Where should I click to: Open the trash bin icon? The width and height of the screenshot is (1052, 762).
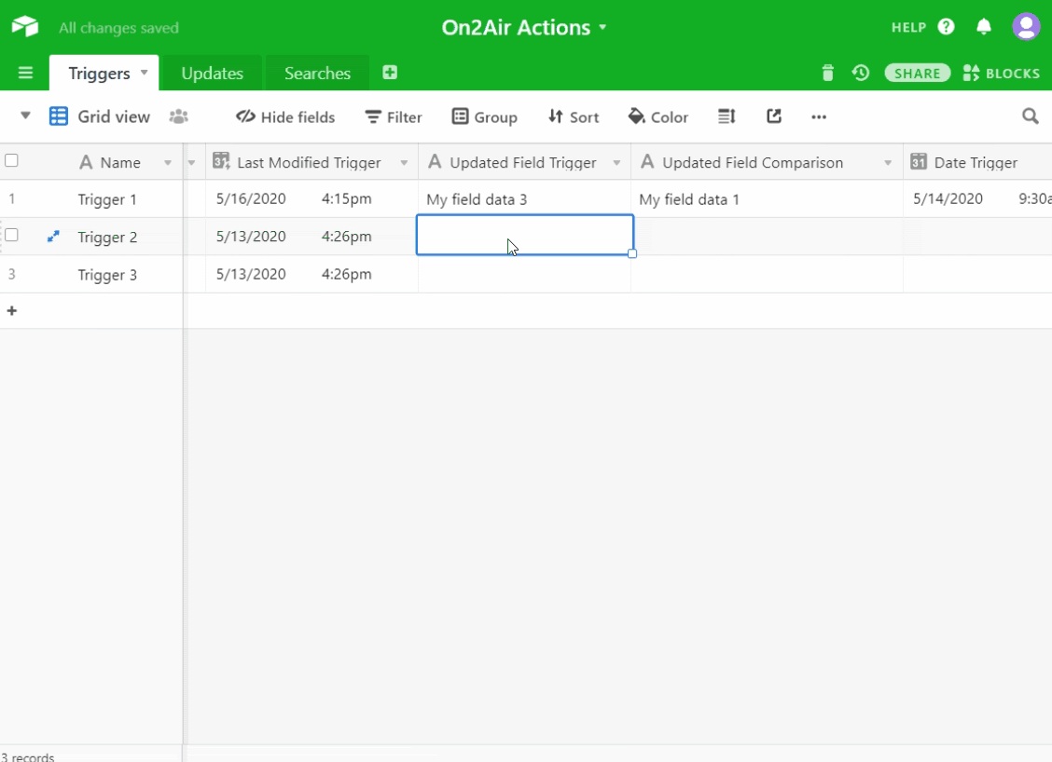pos(827,73)
